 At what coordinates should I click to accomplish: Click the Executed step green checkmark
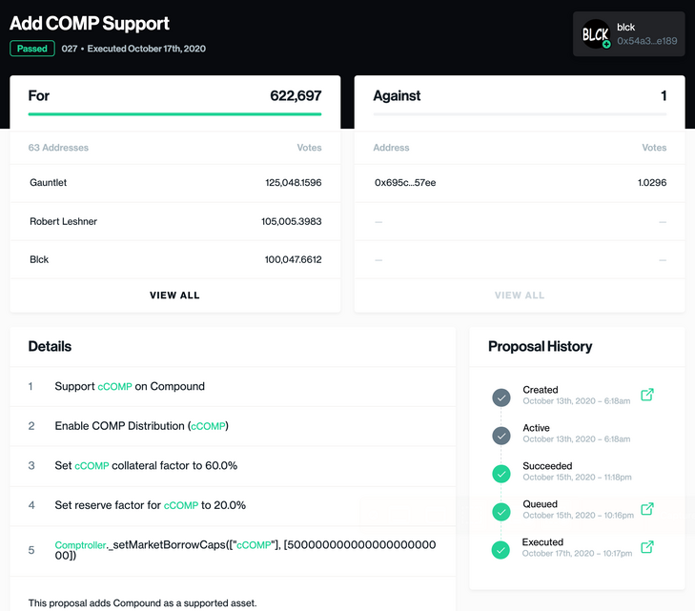[x=501, y=550]
